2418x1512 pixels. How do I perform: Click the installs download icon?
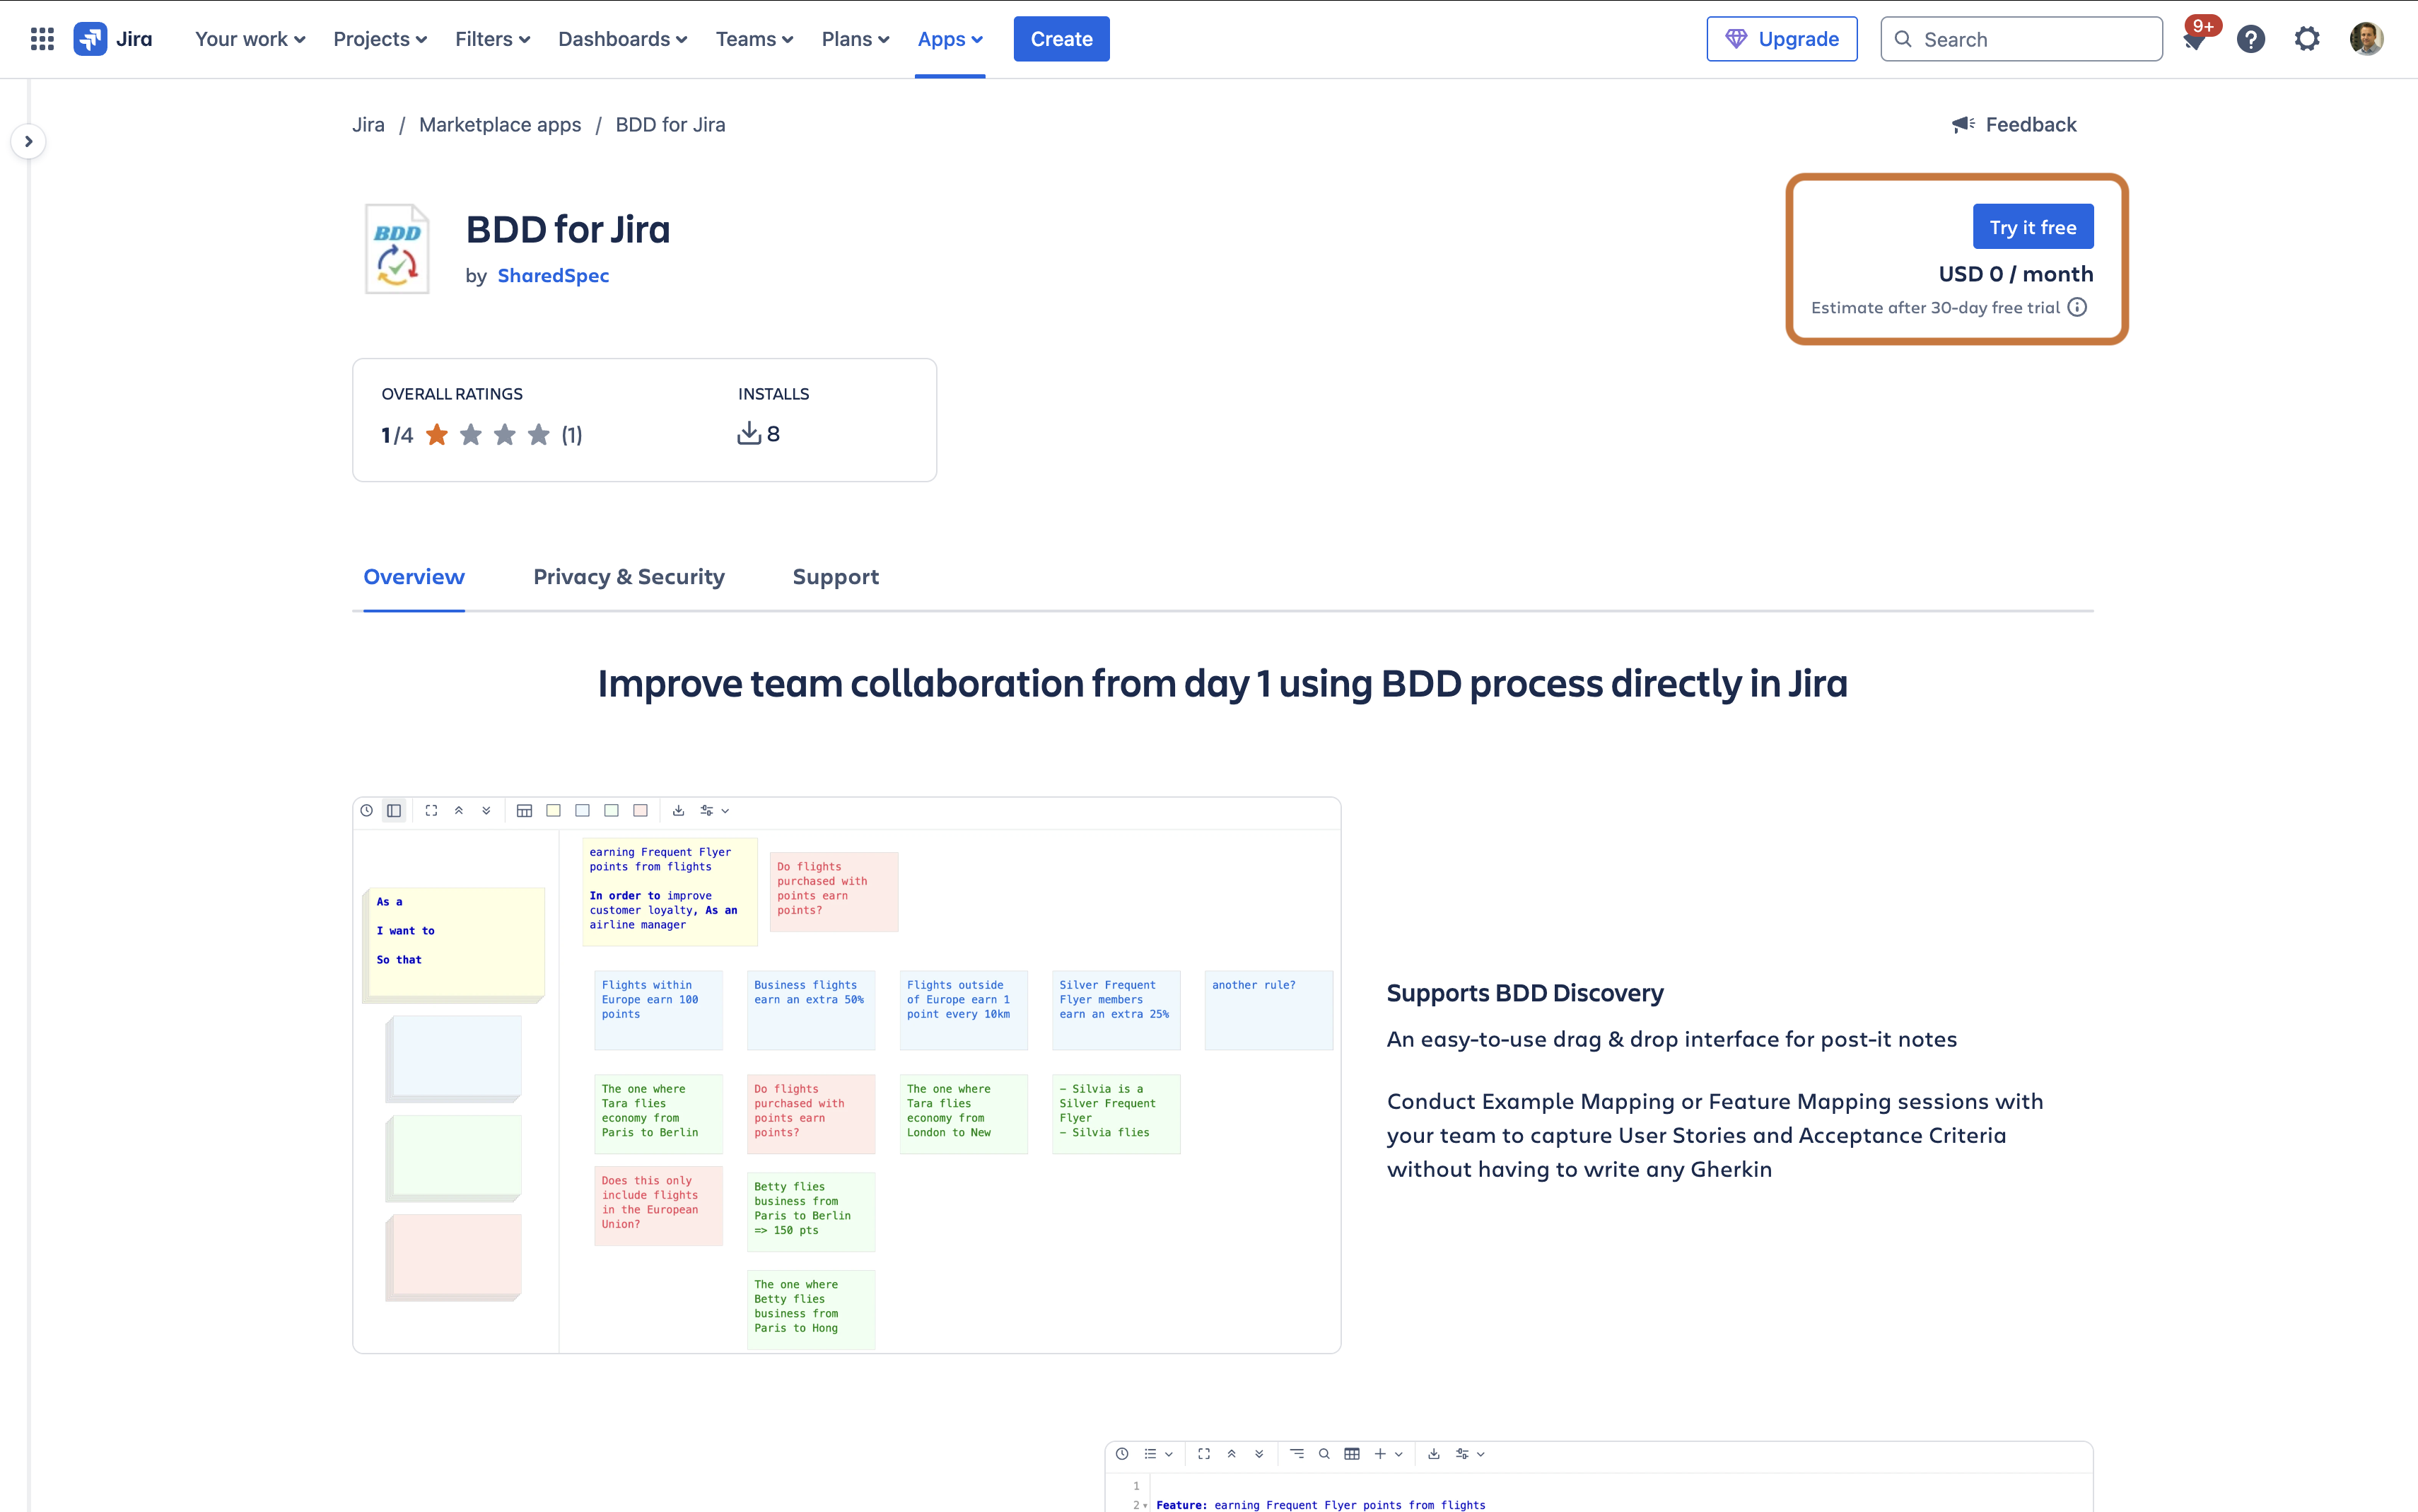click(x=749, y=433)
